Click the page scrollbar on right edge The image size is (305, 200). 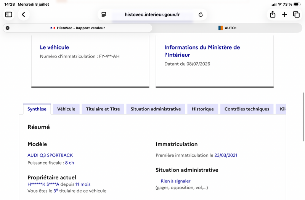(304, 117)
